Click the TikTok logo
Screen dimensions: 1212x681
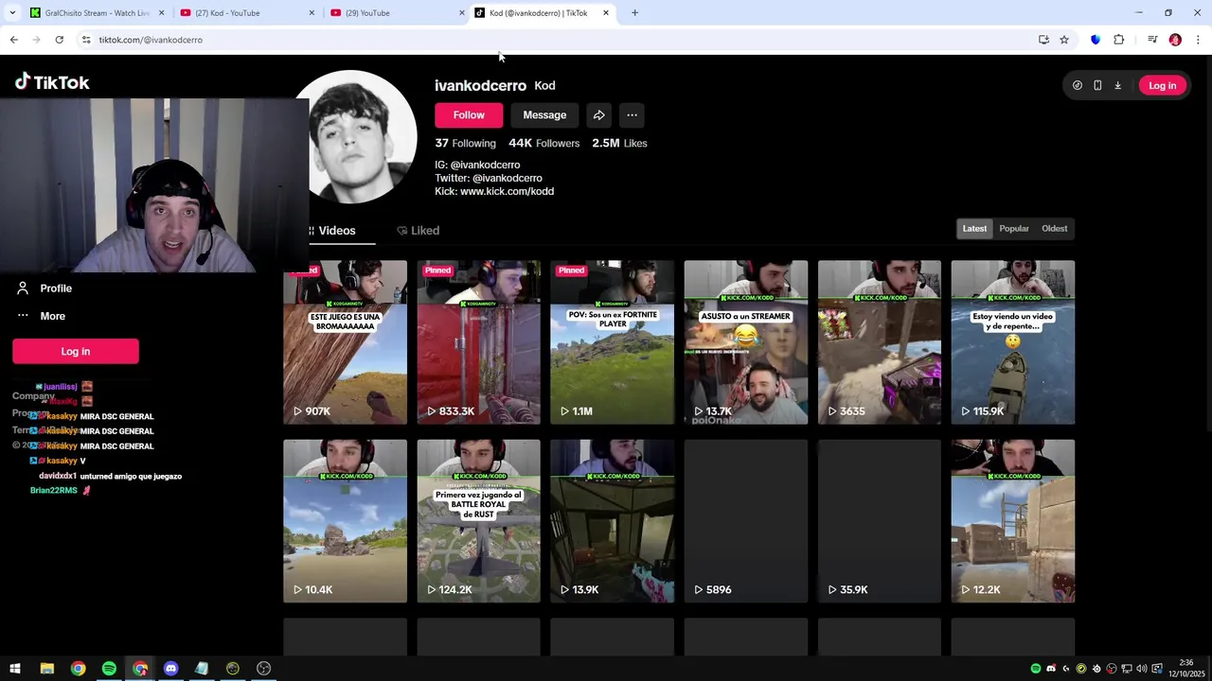pos(52,82)
